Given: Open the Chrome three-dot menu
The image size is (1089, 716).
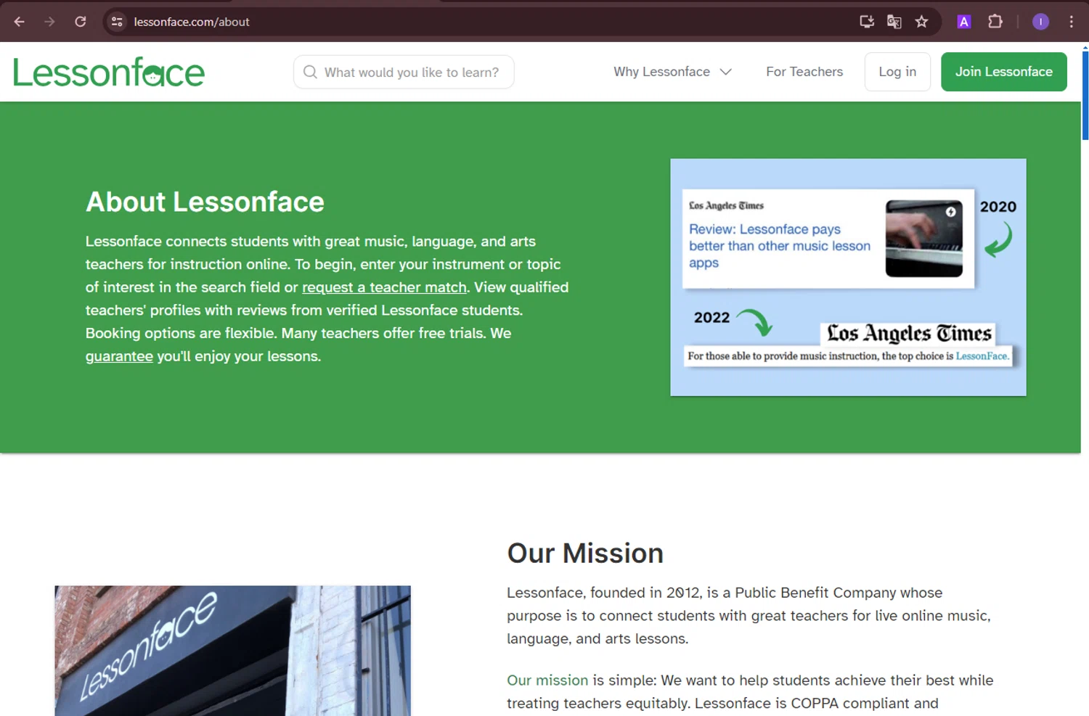Looking at the screenshot, I should pos(1072,22).
